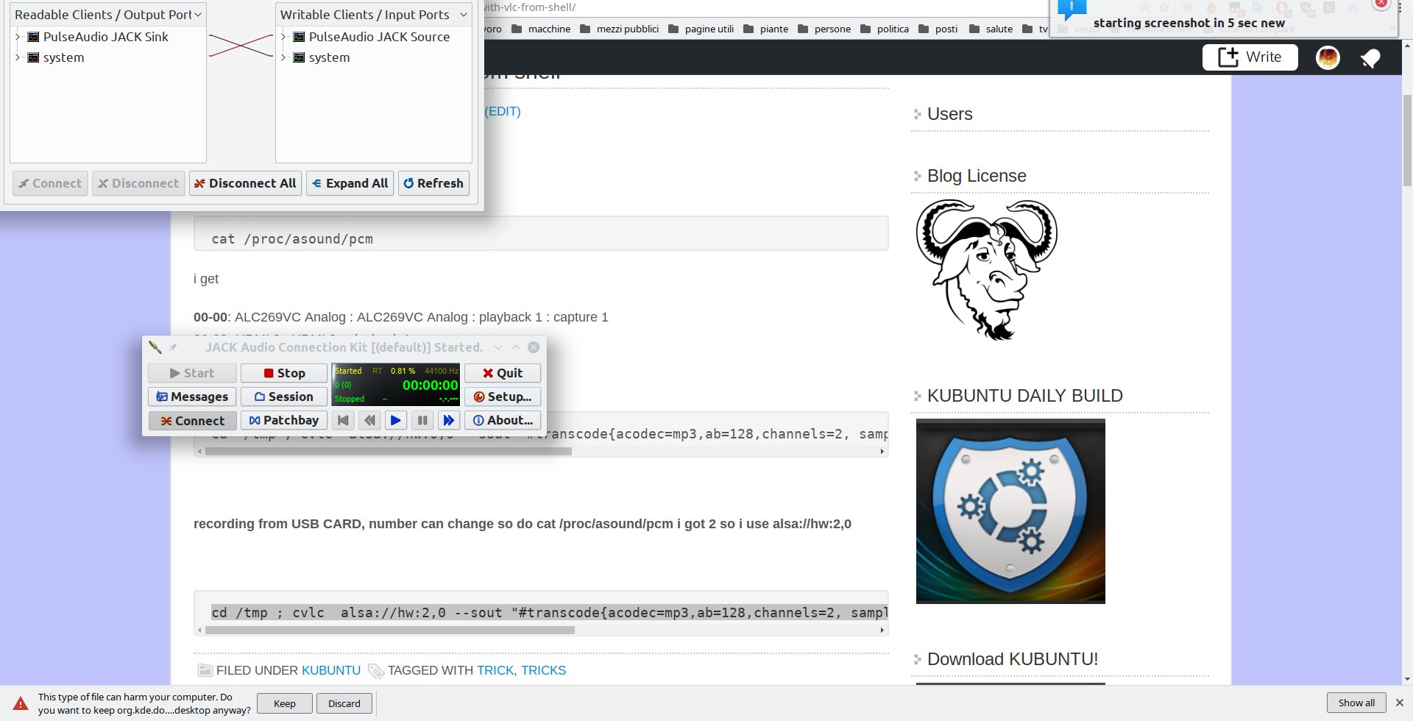The width and height of the screenshot is (1413, 721).
Task: Expand the system output client
Action: click(x=18, y=57)
